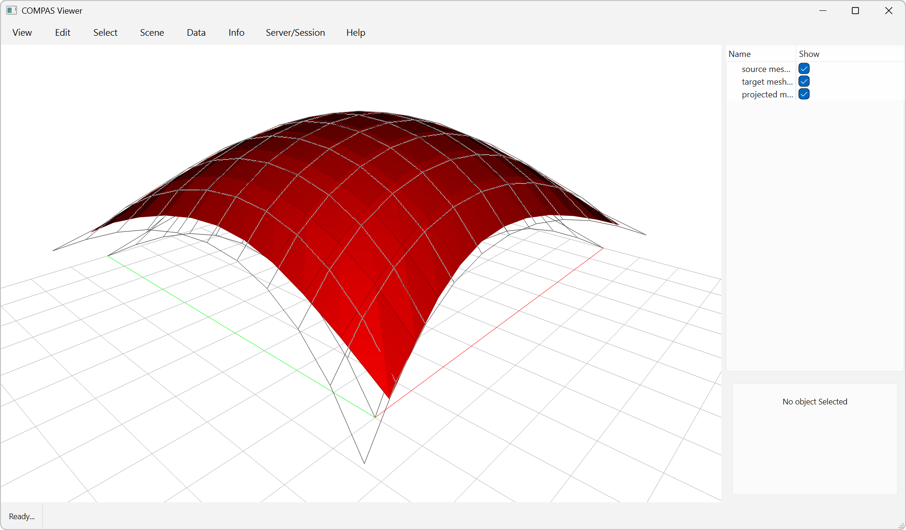
Task: Select the target mesh tree item
Action: point(767,81)
